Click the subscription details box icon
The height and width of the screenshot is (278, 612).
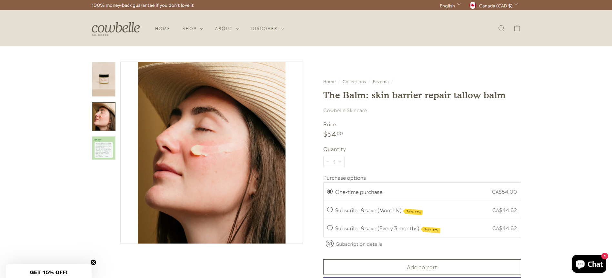[x=329, y=244]
